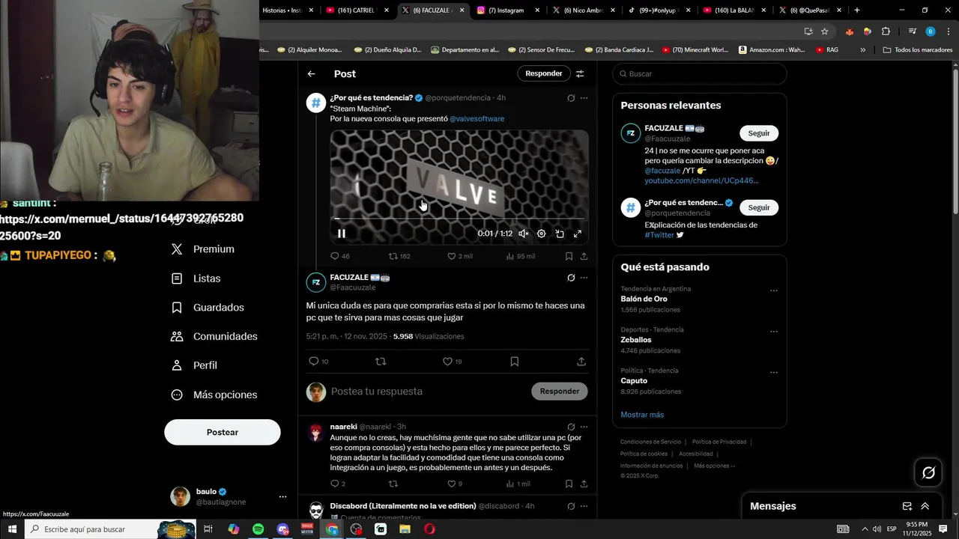Open Opera browser from taskbar

pyautogui.click(x=430, y=529)
